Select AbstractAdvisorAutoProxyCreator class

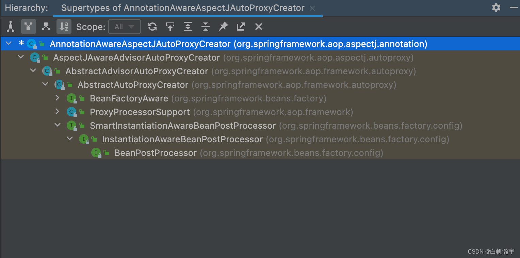click(x=137, y=71)
